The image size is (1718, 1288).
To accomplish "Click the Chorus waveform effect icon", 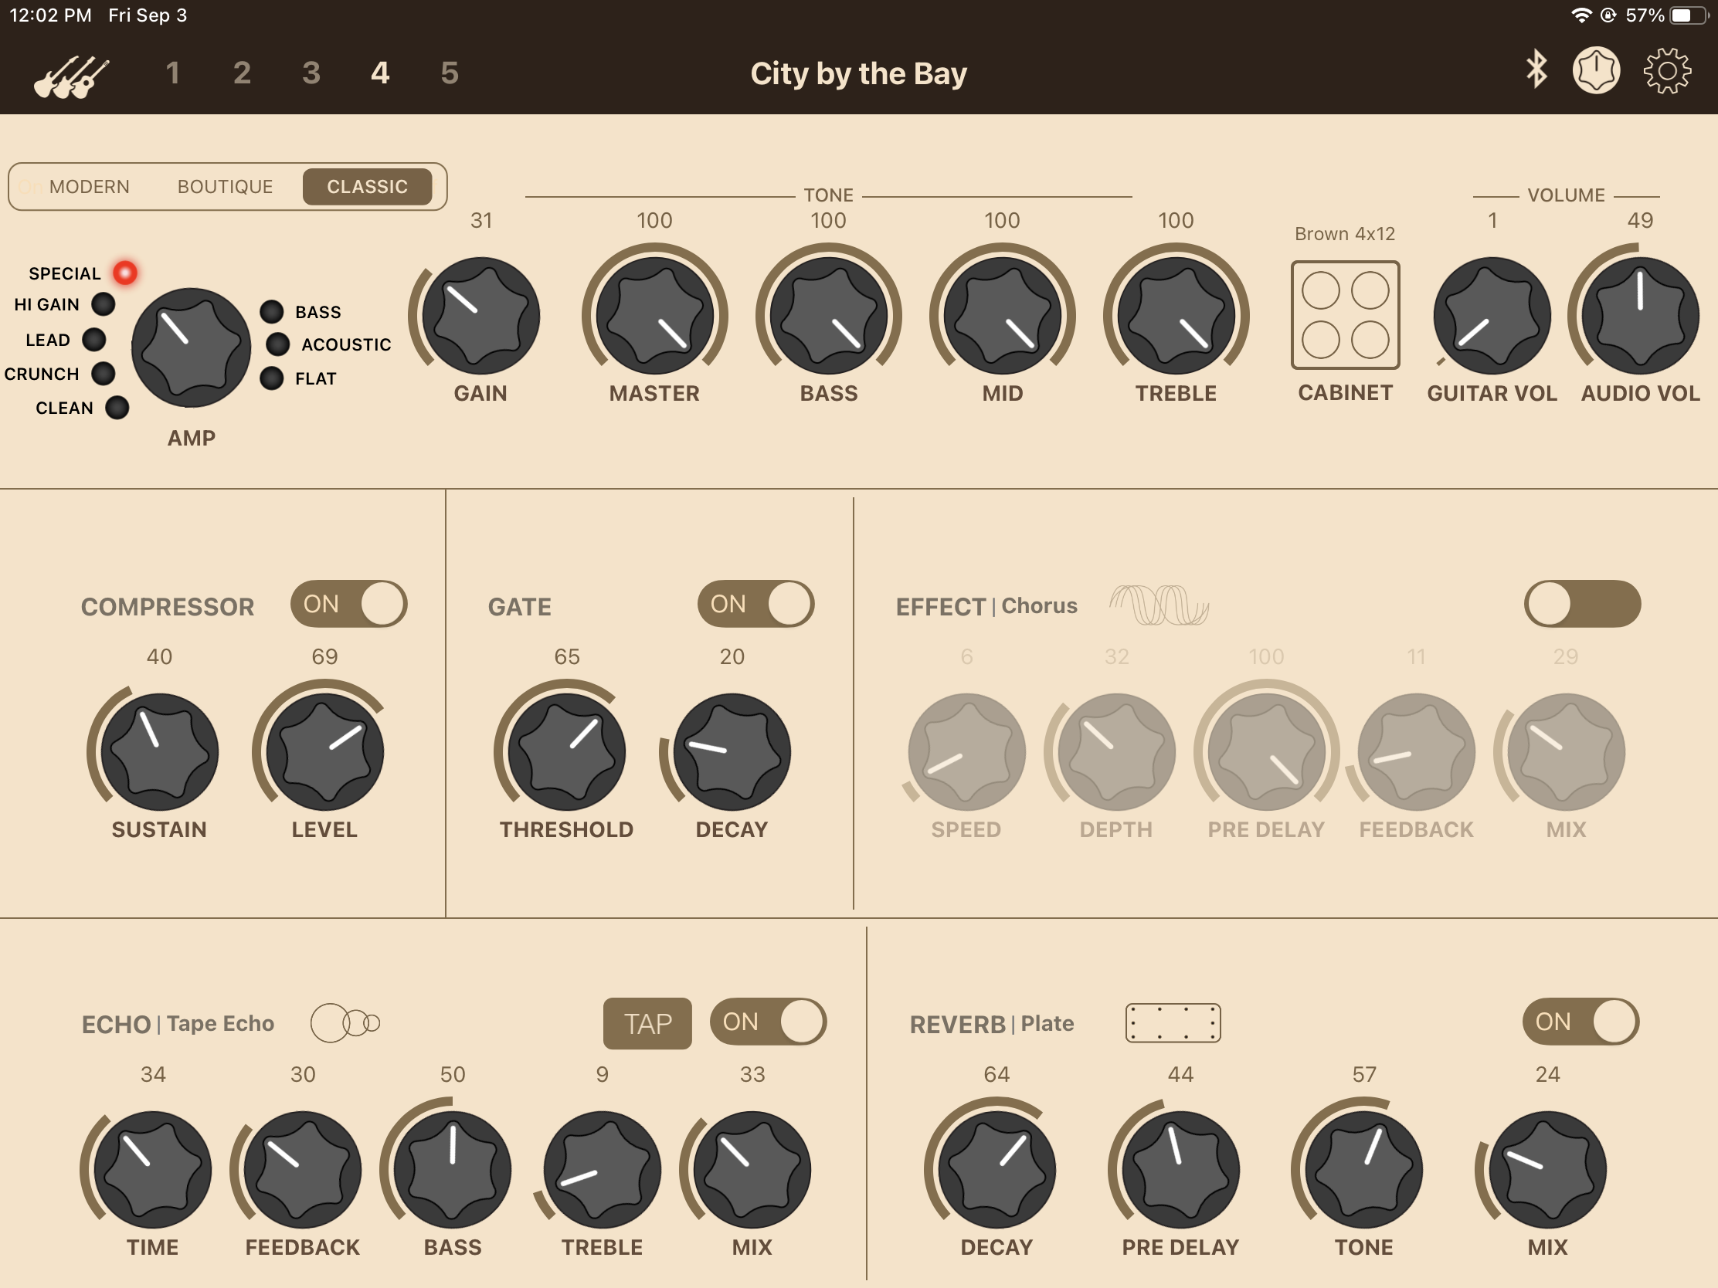I will tap(1159, 605).
